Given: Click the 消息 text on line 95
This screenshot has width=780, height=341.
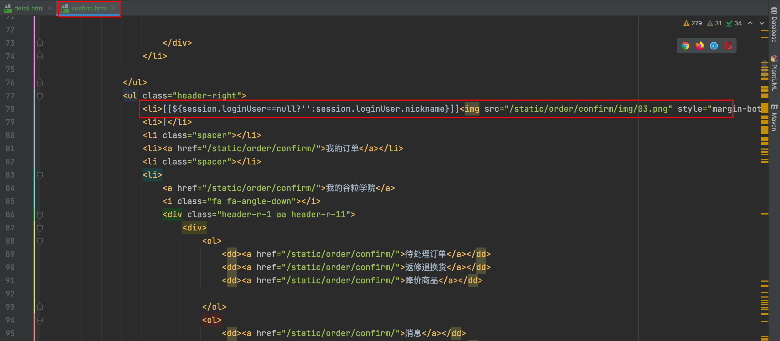Looking at the screenshot, I should coord(413,333).
